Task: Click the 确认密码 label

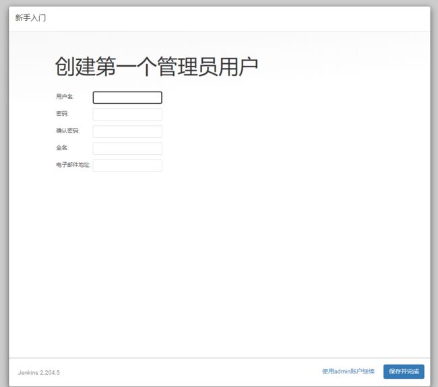Action: (68, 131)
